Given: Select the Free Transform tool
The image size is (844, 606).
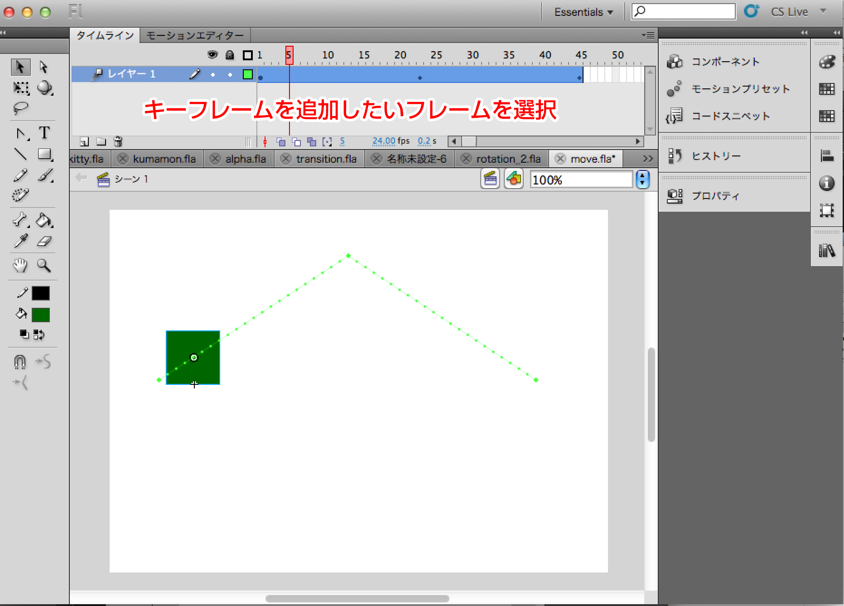Looking at the screenshot, I should pos(20,87).
